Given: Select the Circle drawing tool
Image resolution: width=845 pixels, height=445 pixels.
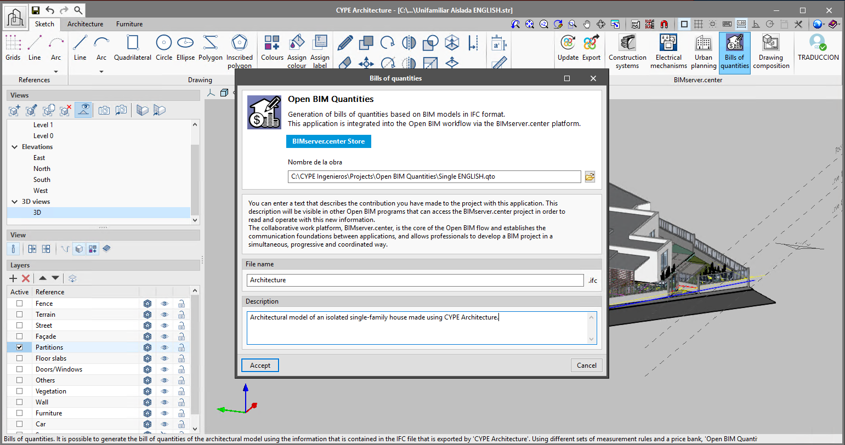Looking at the screenshot, I should pos(164,47).
